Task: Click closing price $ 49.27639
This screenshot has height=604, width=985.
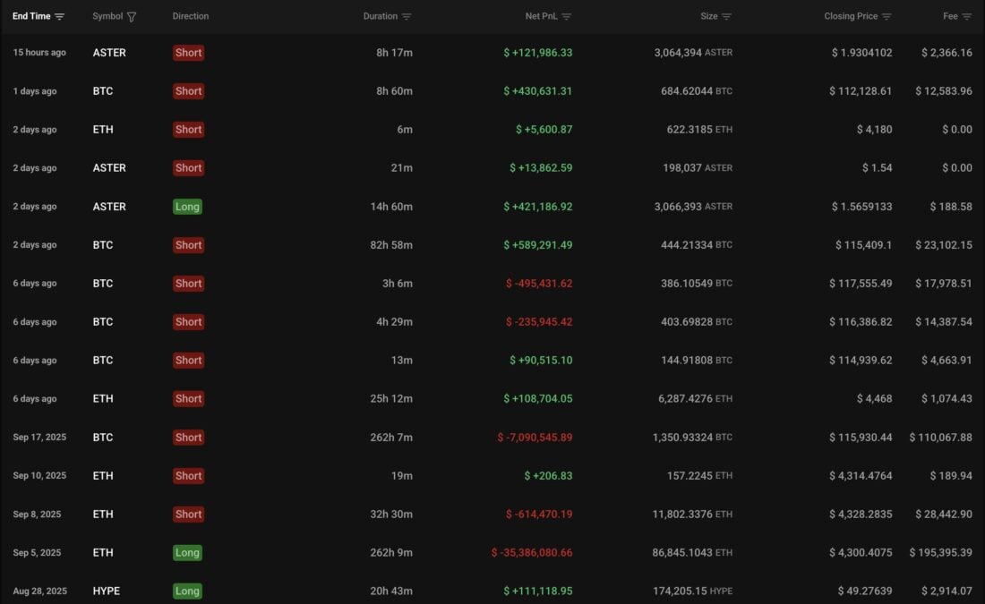Action: [864, 591]
